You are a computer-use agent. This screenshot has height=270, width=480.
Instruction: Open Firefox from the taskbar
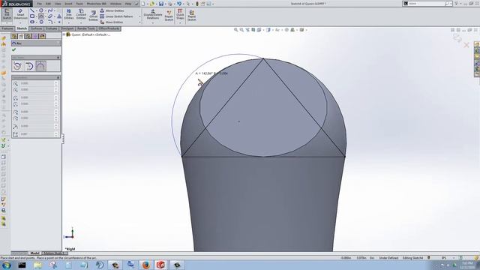click(146, 265)
